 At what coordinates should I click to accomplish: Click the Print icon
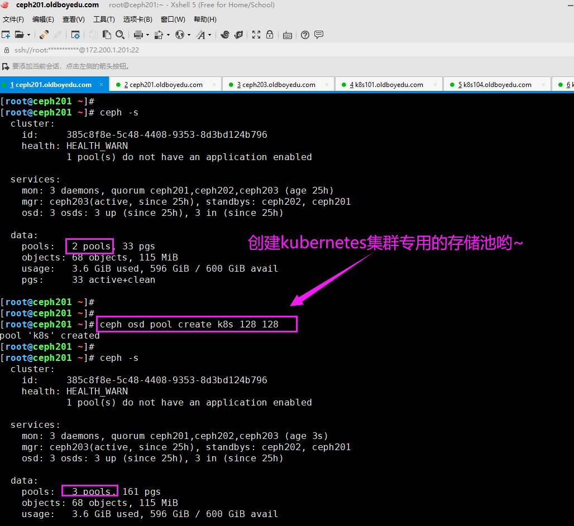coord(138,35)
